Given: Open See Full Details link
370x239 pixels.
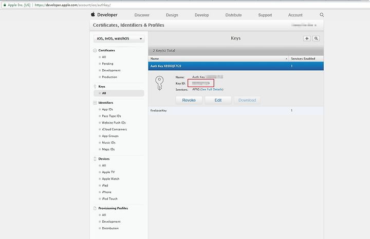Looking at the screenshot, I should (212, 89).
